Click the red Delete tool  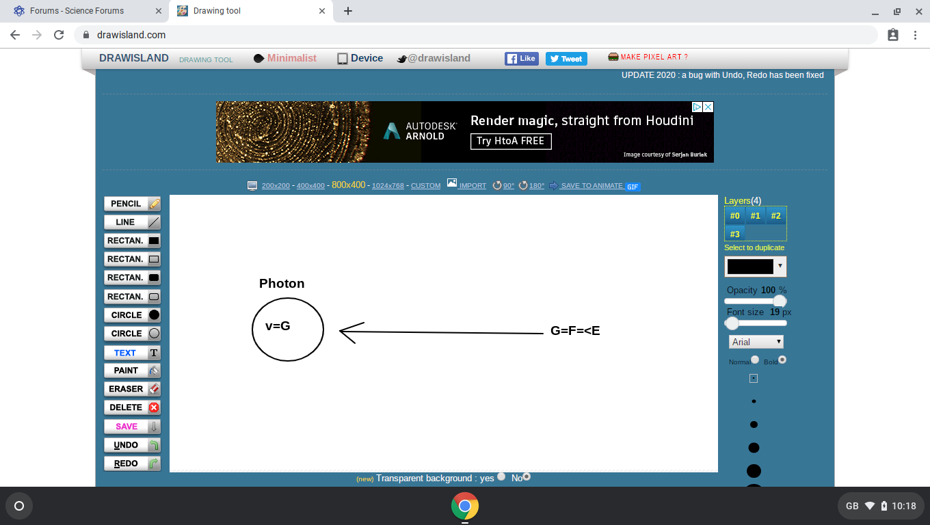[133, 407]
